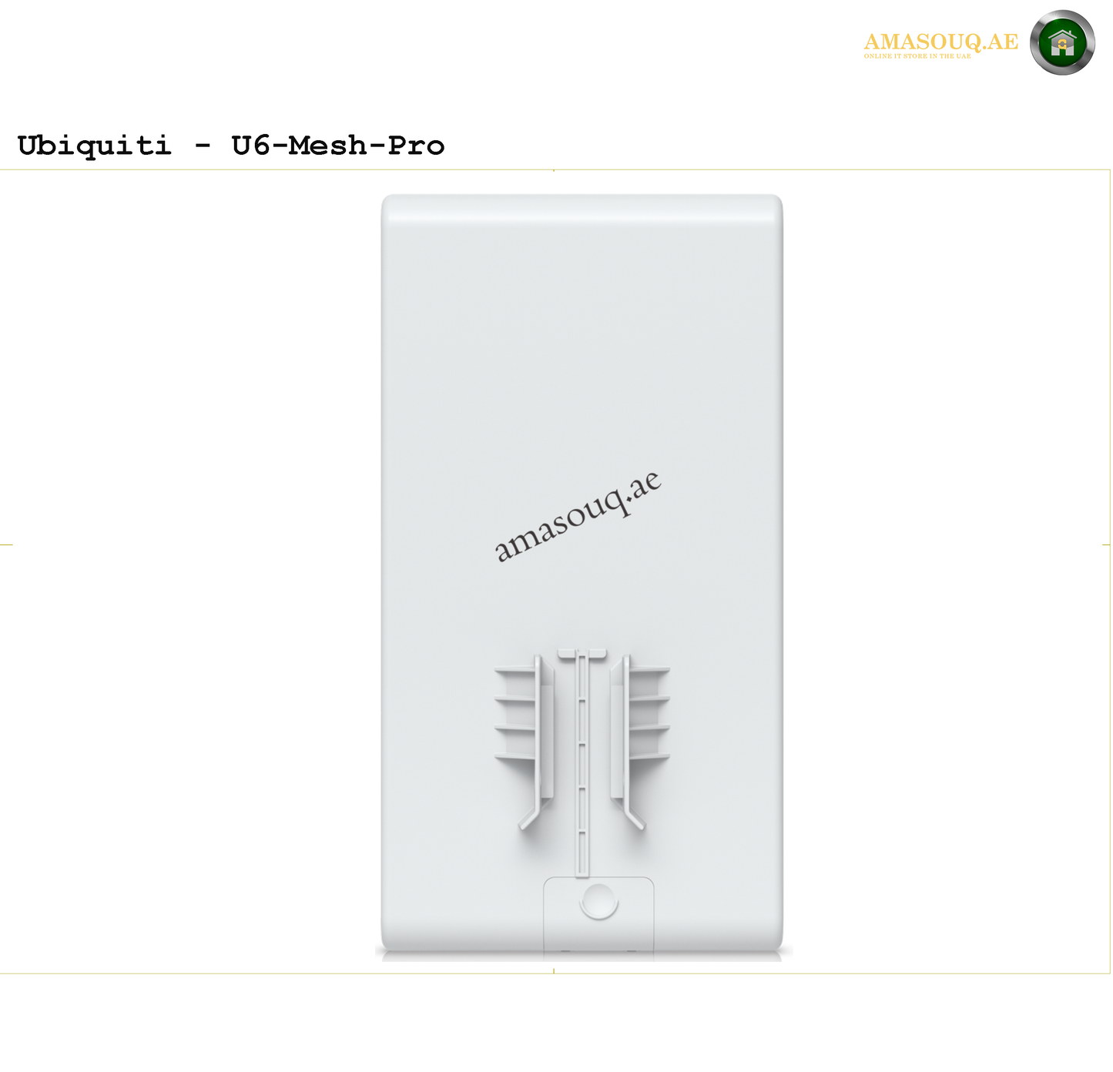Click the tick mark on the left frame edge
1113x1072 pixels.
[6, 544]
